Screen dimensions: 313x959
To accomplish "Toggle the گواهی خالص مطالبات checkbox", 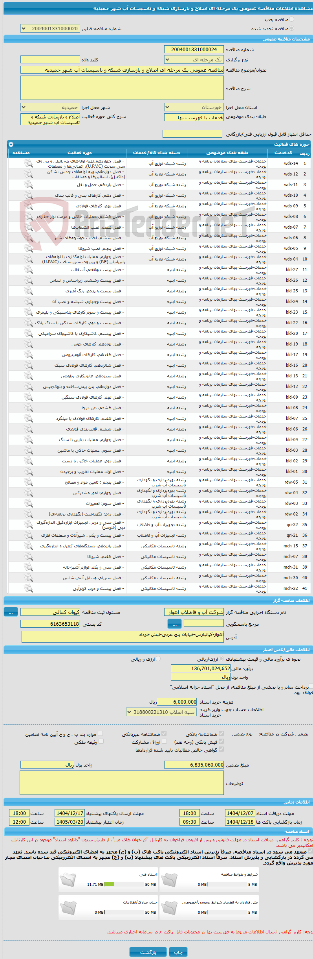I will 221,749.
